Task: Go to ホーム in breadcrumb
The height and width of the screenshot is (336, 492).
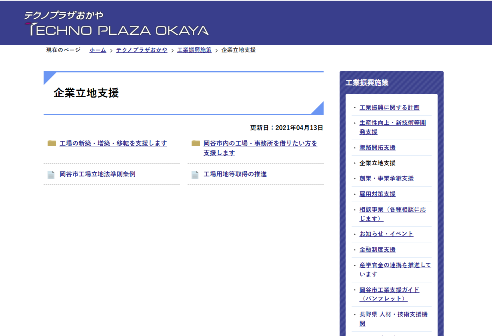Action: tap(98, 50)
